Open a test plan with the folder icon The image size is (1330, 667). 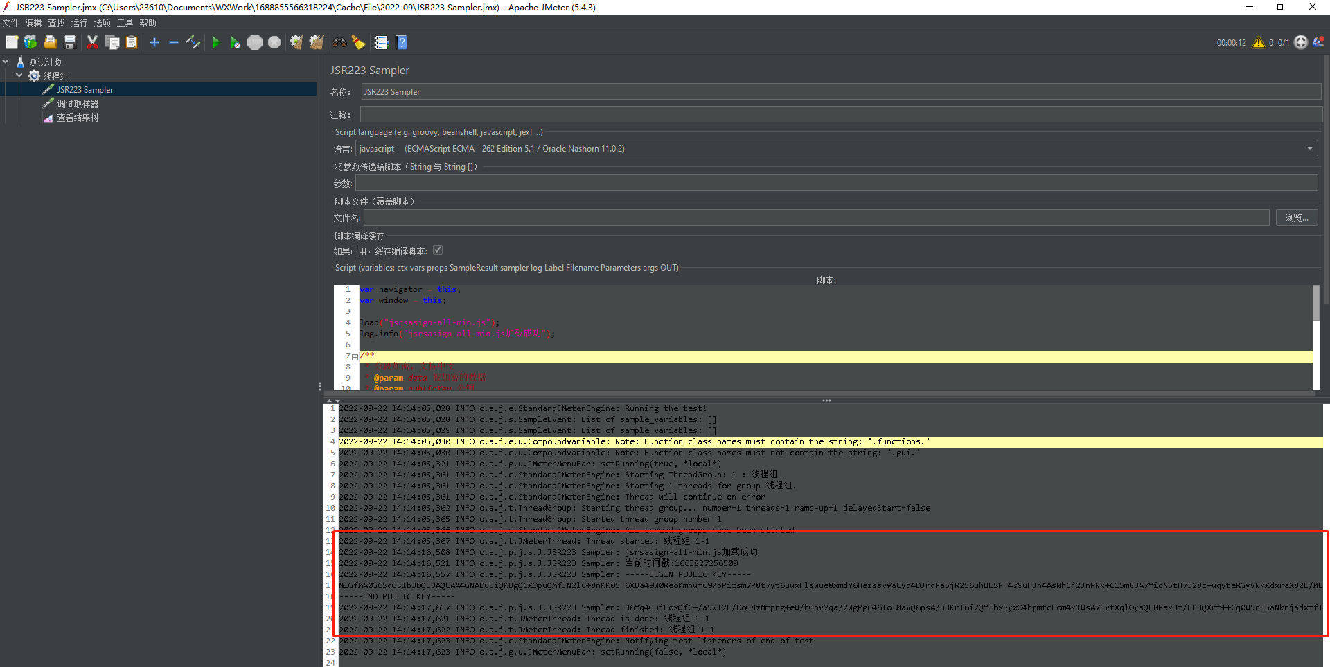50,42
